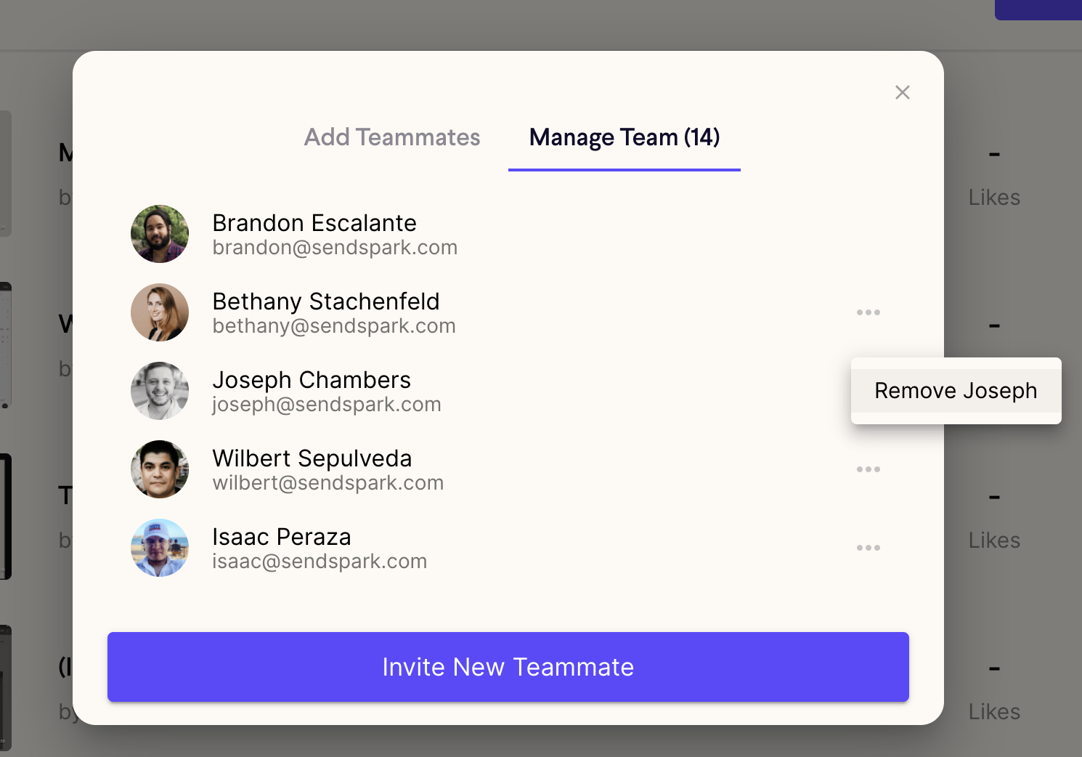The image size is (1082, 757).
Task: Click the email wilbert@sendspark.com
Action: click(328, 483)
